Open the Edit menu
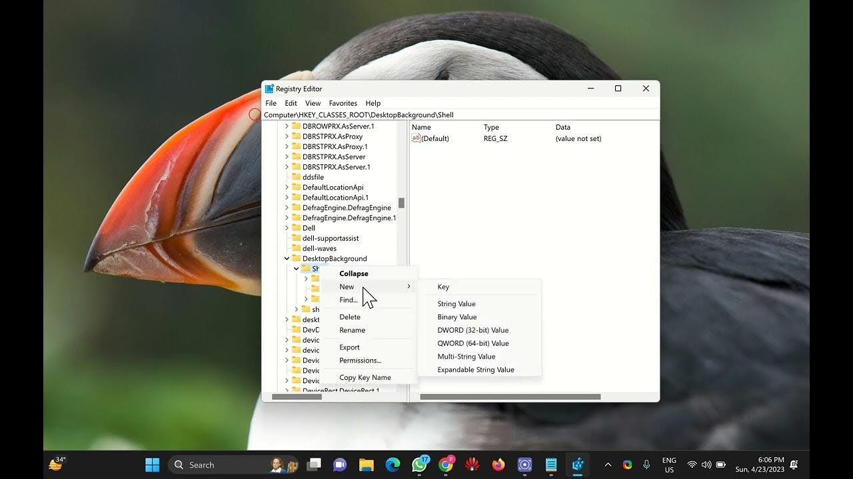This screenshot has height=479, width=853. 291,103
